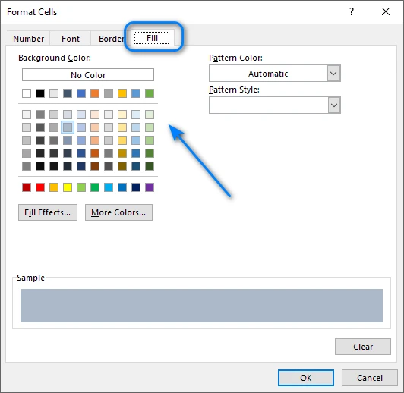Pick the dark navy standard color swatch
Screen dimensions: 404x393
(136, 187)
